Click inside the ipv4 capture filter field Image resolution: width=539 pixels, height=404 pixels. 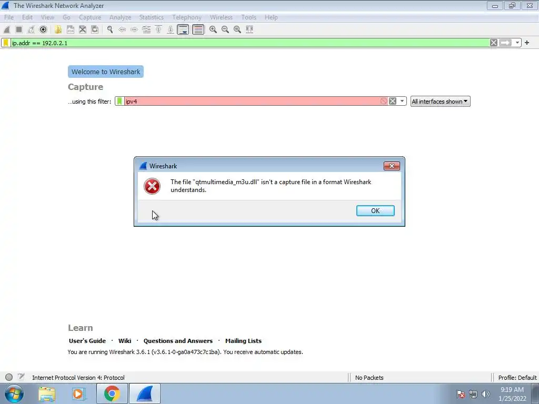(x=252, y=101)
